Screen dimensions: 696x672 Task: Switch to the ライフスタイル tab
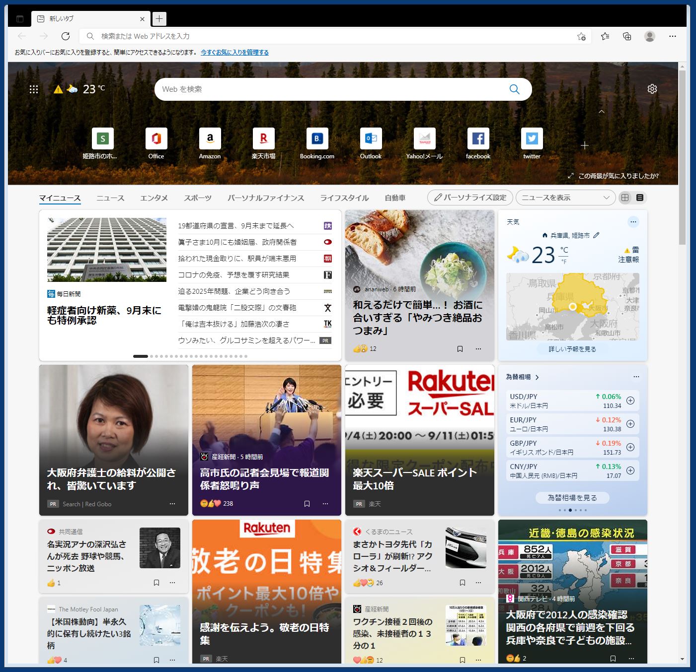point(344,198)
